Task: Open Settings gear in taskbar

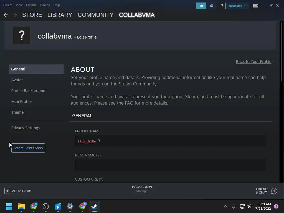Action: click(x=70, y=206)
